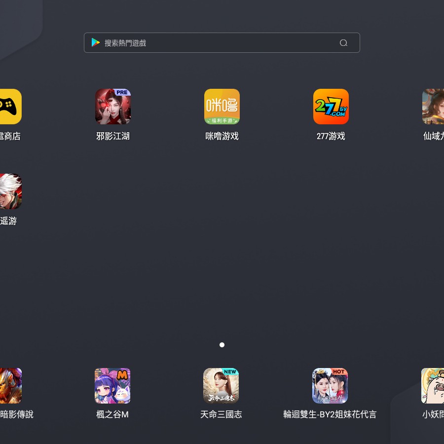Open the 天命三國志 game icon
This screenshot has width=444, height=444.
(221, 386)
